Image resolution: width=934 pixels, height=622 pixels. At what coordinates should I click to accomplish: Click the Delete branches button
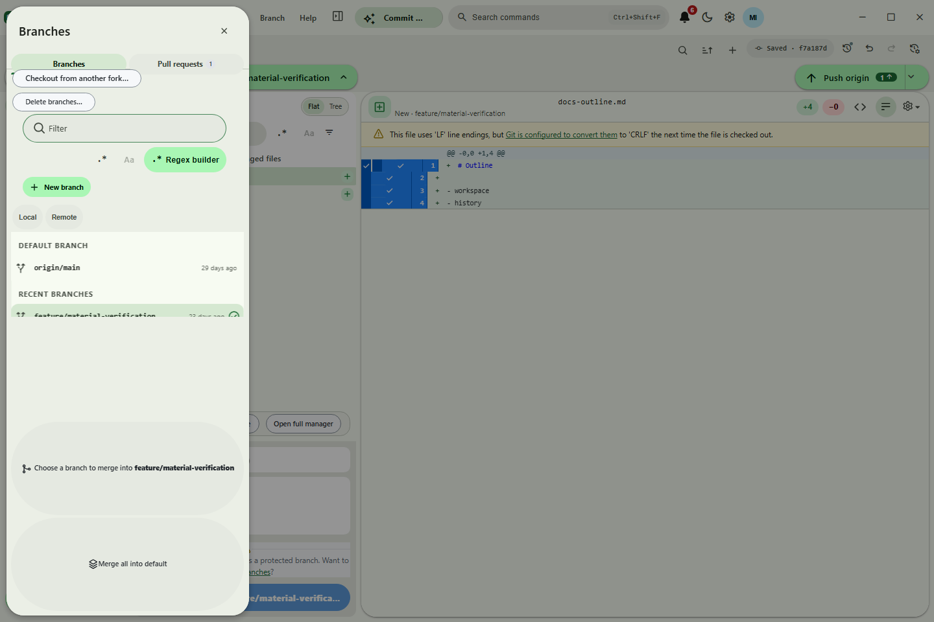(54, 102)
